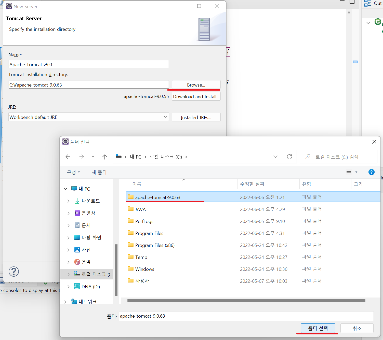Go up one folder level
383x340 pixels.
(105, 157)
